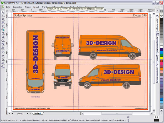Select the top-view van drawing

35,62
